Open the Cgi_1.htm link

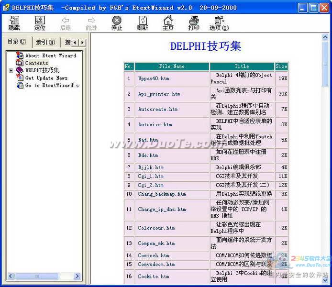click(151, 177)
